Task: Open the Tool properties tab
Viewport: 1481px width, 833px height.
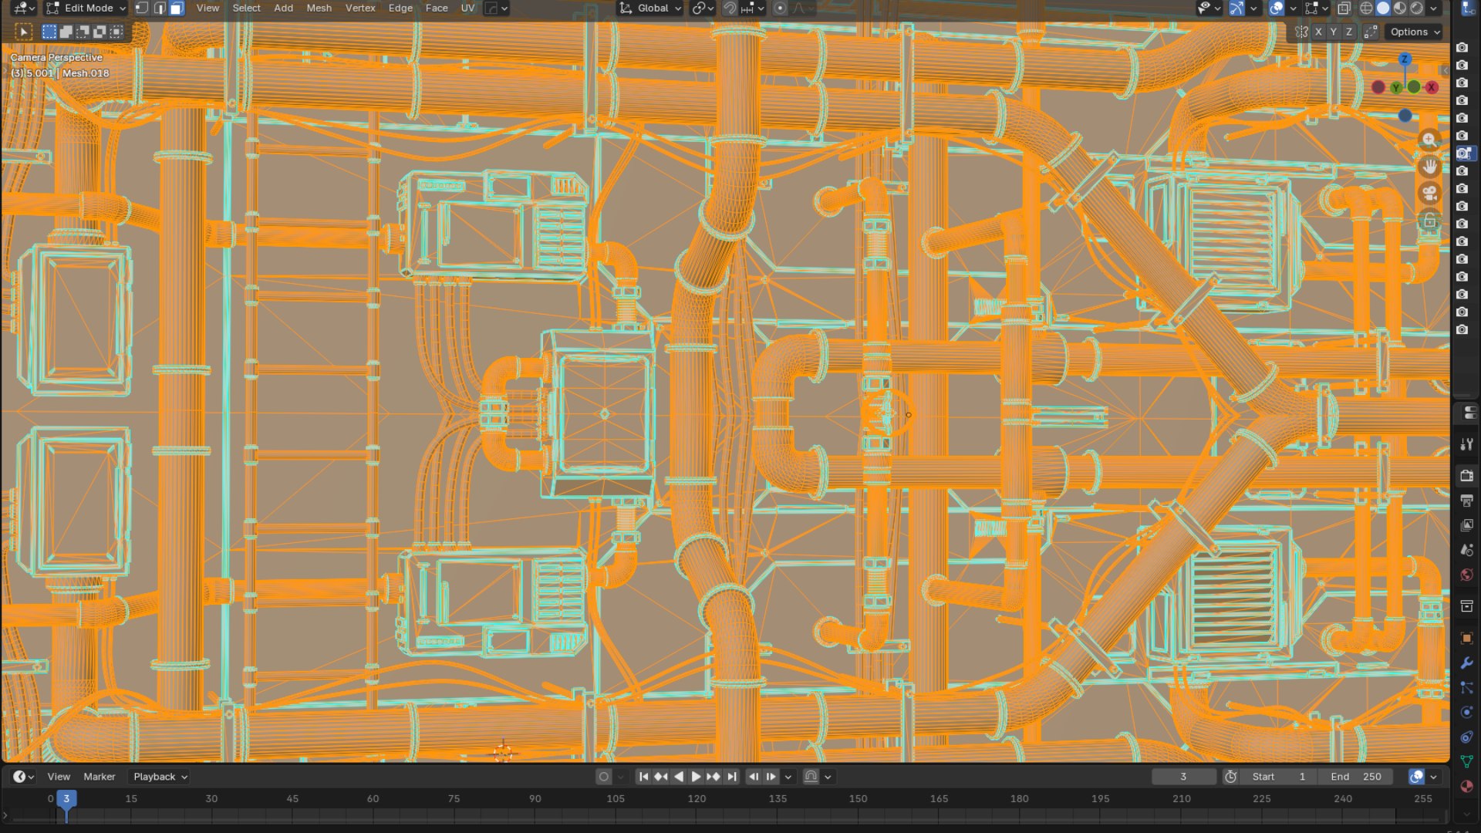Action: click(x=1466, y=444)
